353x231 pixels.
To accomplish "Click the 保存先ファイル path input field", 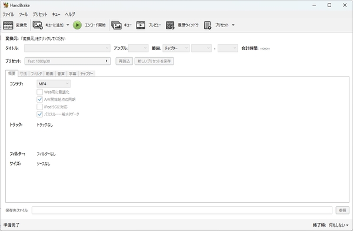I will coord(182,210).
